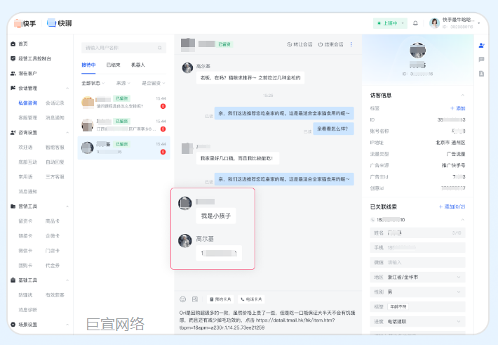
Task: Open 自动回复 under 咨询设置
Action: click(55, 162)
